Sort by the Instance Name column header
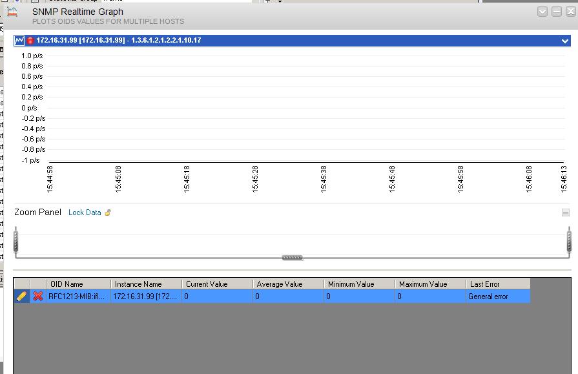Viewport: 578px width, 374px height. tap(146, 284)
